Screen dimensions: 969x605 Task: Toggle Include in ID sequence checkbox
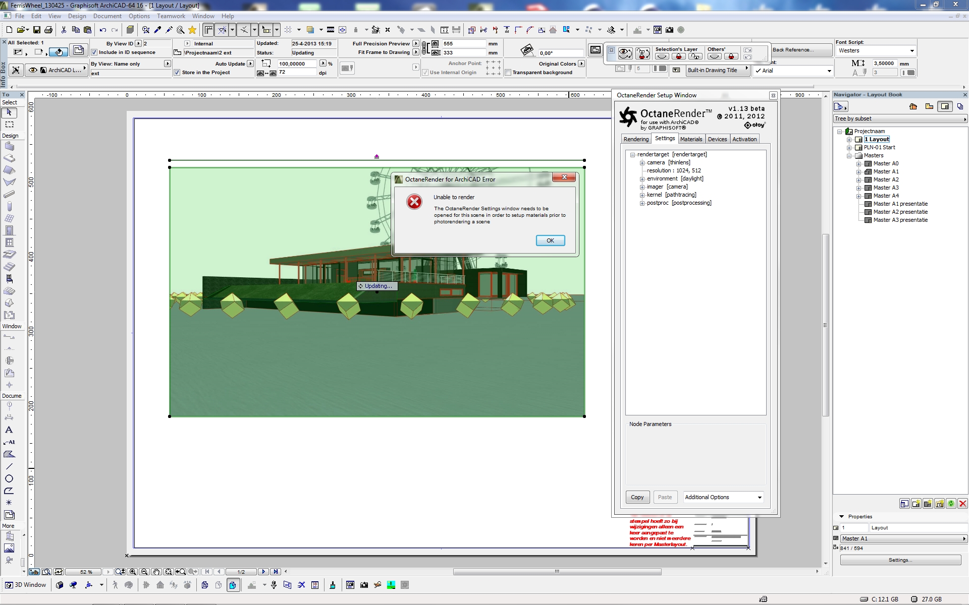click(x=94, y=52)
